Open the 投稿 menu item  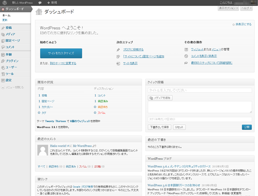point(9,28)
